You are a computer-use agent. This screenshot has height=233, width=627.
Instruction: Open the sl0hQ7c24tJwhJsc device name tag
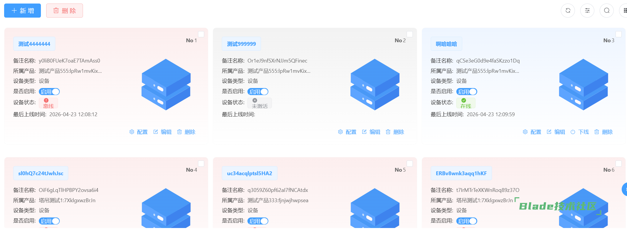[x=41, y=173]
